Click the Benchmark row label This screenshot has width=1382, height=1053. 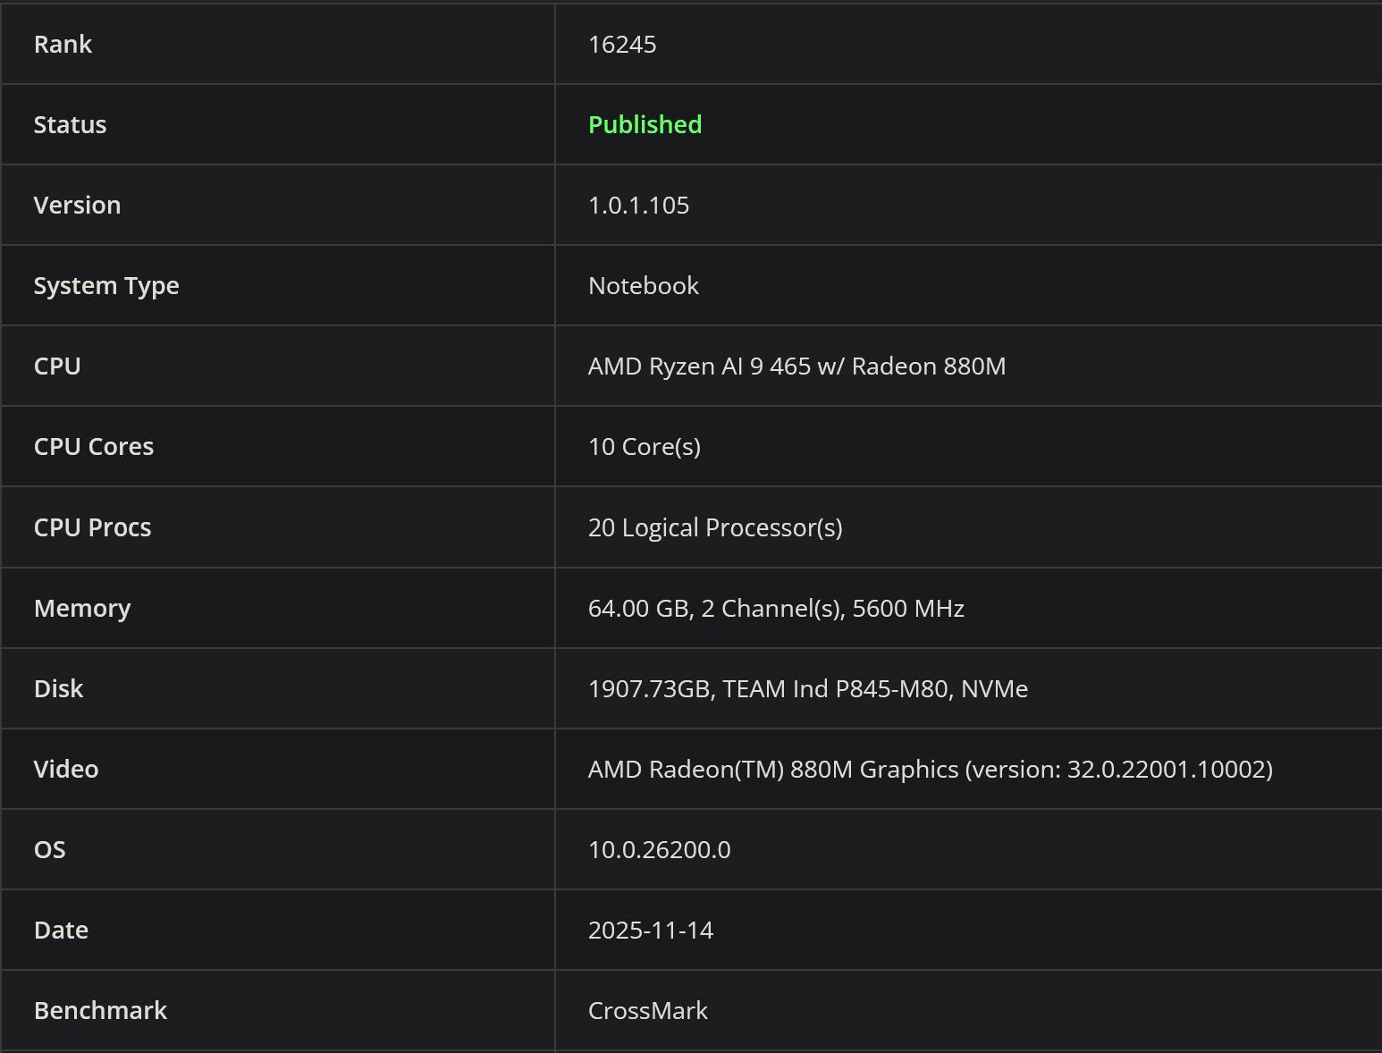pos(100,1010)
